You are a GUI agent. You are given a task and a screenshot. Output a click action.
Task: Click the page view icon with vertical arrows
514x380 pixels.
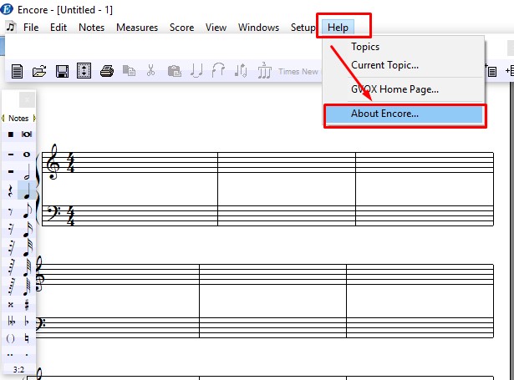pos(84,71)
